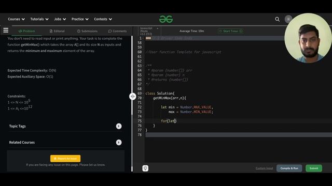Open the Courses dropdown menu

tap(16, 19)
